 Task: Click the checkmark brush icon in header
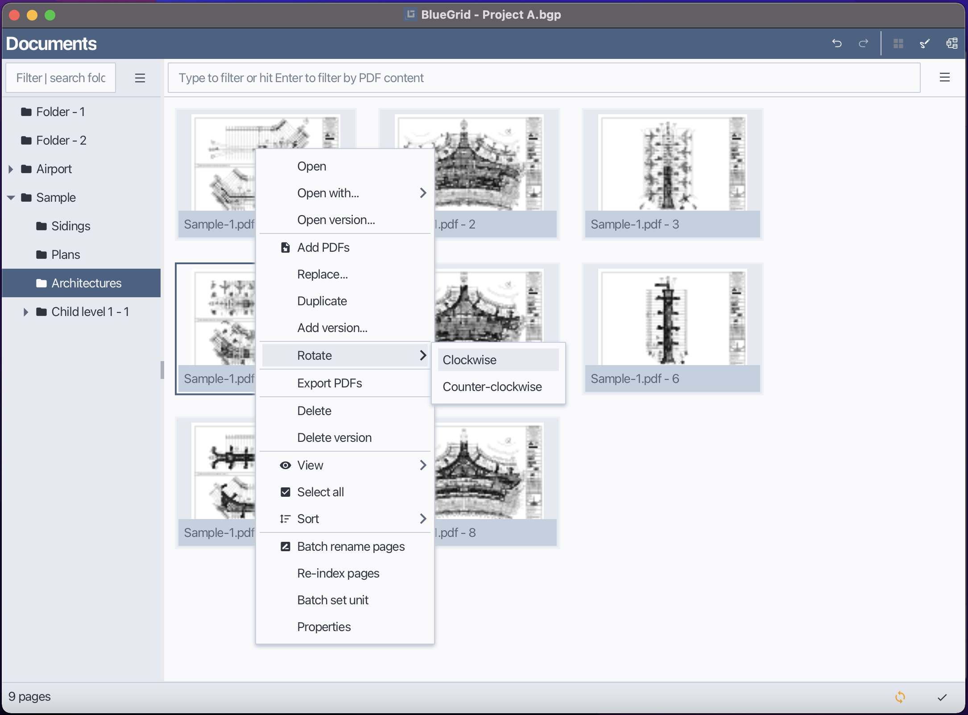coord(925,43)
